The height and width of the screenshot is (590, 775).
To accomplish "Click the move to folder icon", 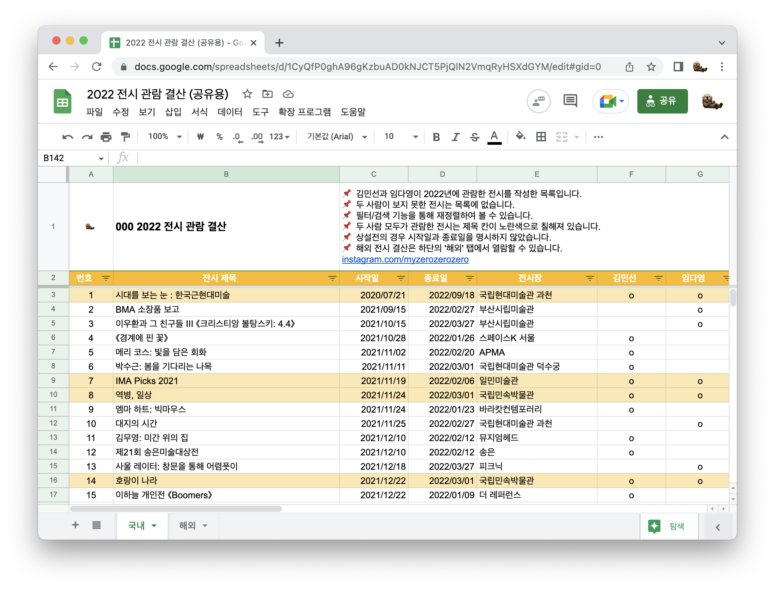I will point(267,94).
